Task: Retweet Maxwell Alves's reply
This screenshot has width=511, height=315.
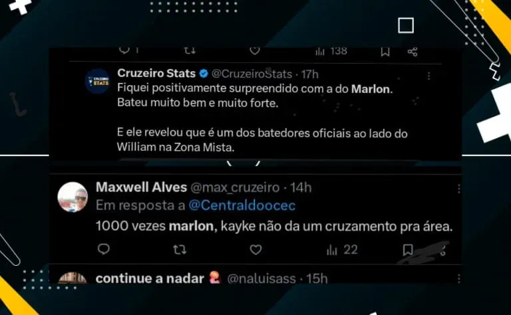Action: (x=180, y=250)
